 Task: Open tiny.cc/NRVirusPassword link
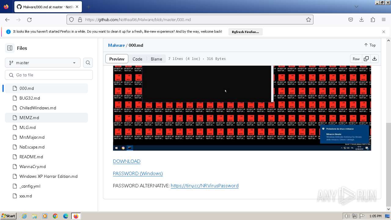tap(205, 186)
